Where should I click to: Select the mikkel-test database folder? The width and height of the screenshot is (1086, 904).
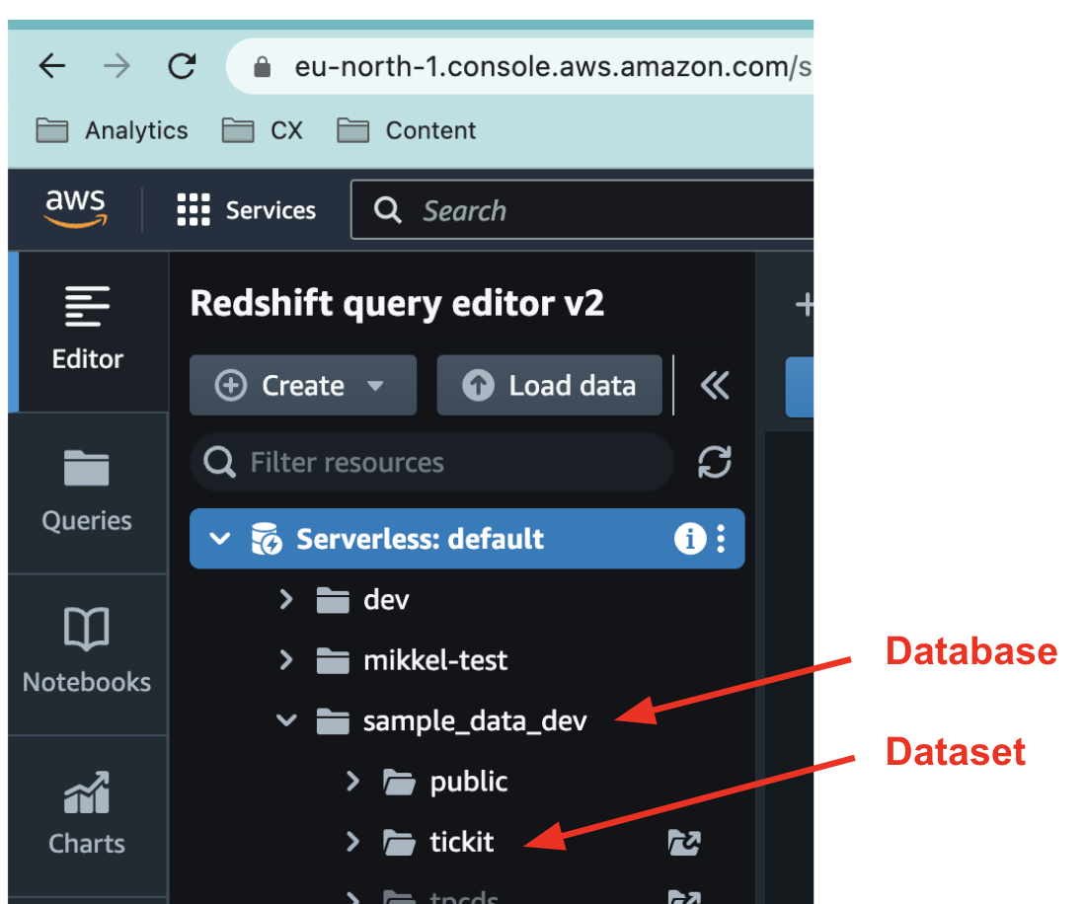click(x=412, y=659)
